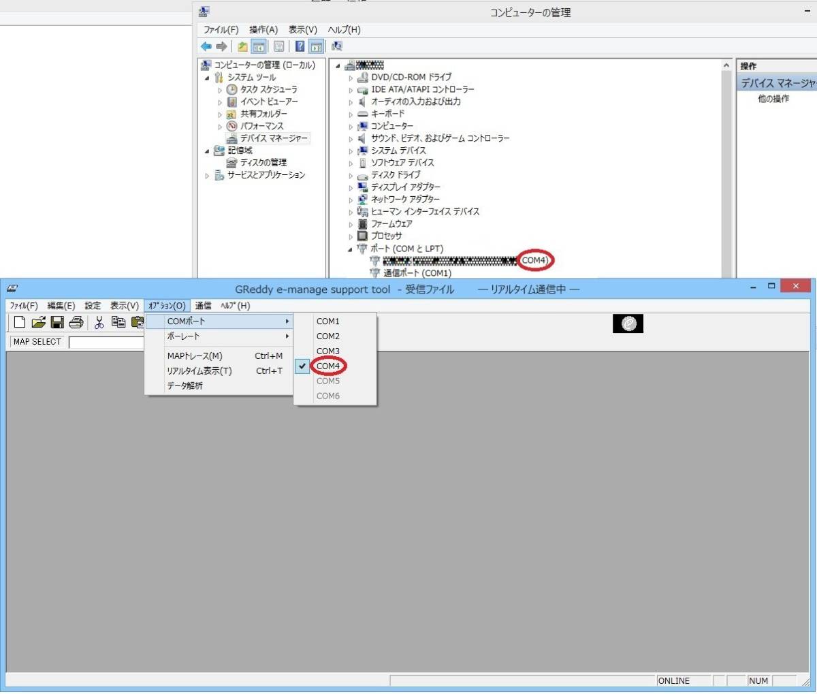Screen dimensions: 817x694
Task: Choose COM3 from the port list
Action: point(327,351)
